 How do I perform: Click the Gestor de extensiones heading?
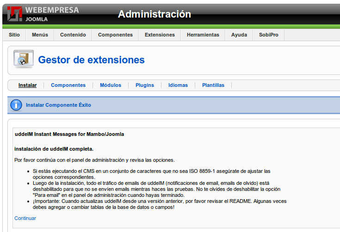91,60
